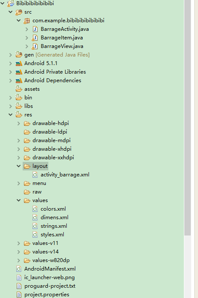The image size is (198, 298).
Task: Expand the BarrageView.java node arrow
Action: (27, 46)
